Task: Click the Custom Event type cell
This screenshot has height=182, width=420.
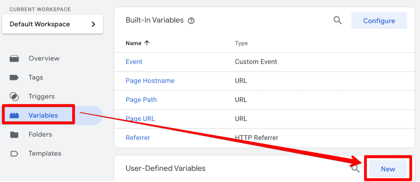Action: coord(256,62)
